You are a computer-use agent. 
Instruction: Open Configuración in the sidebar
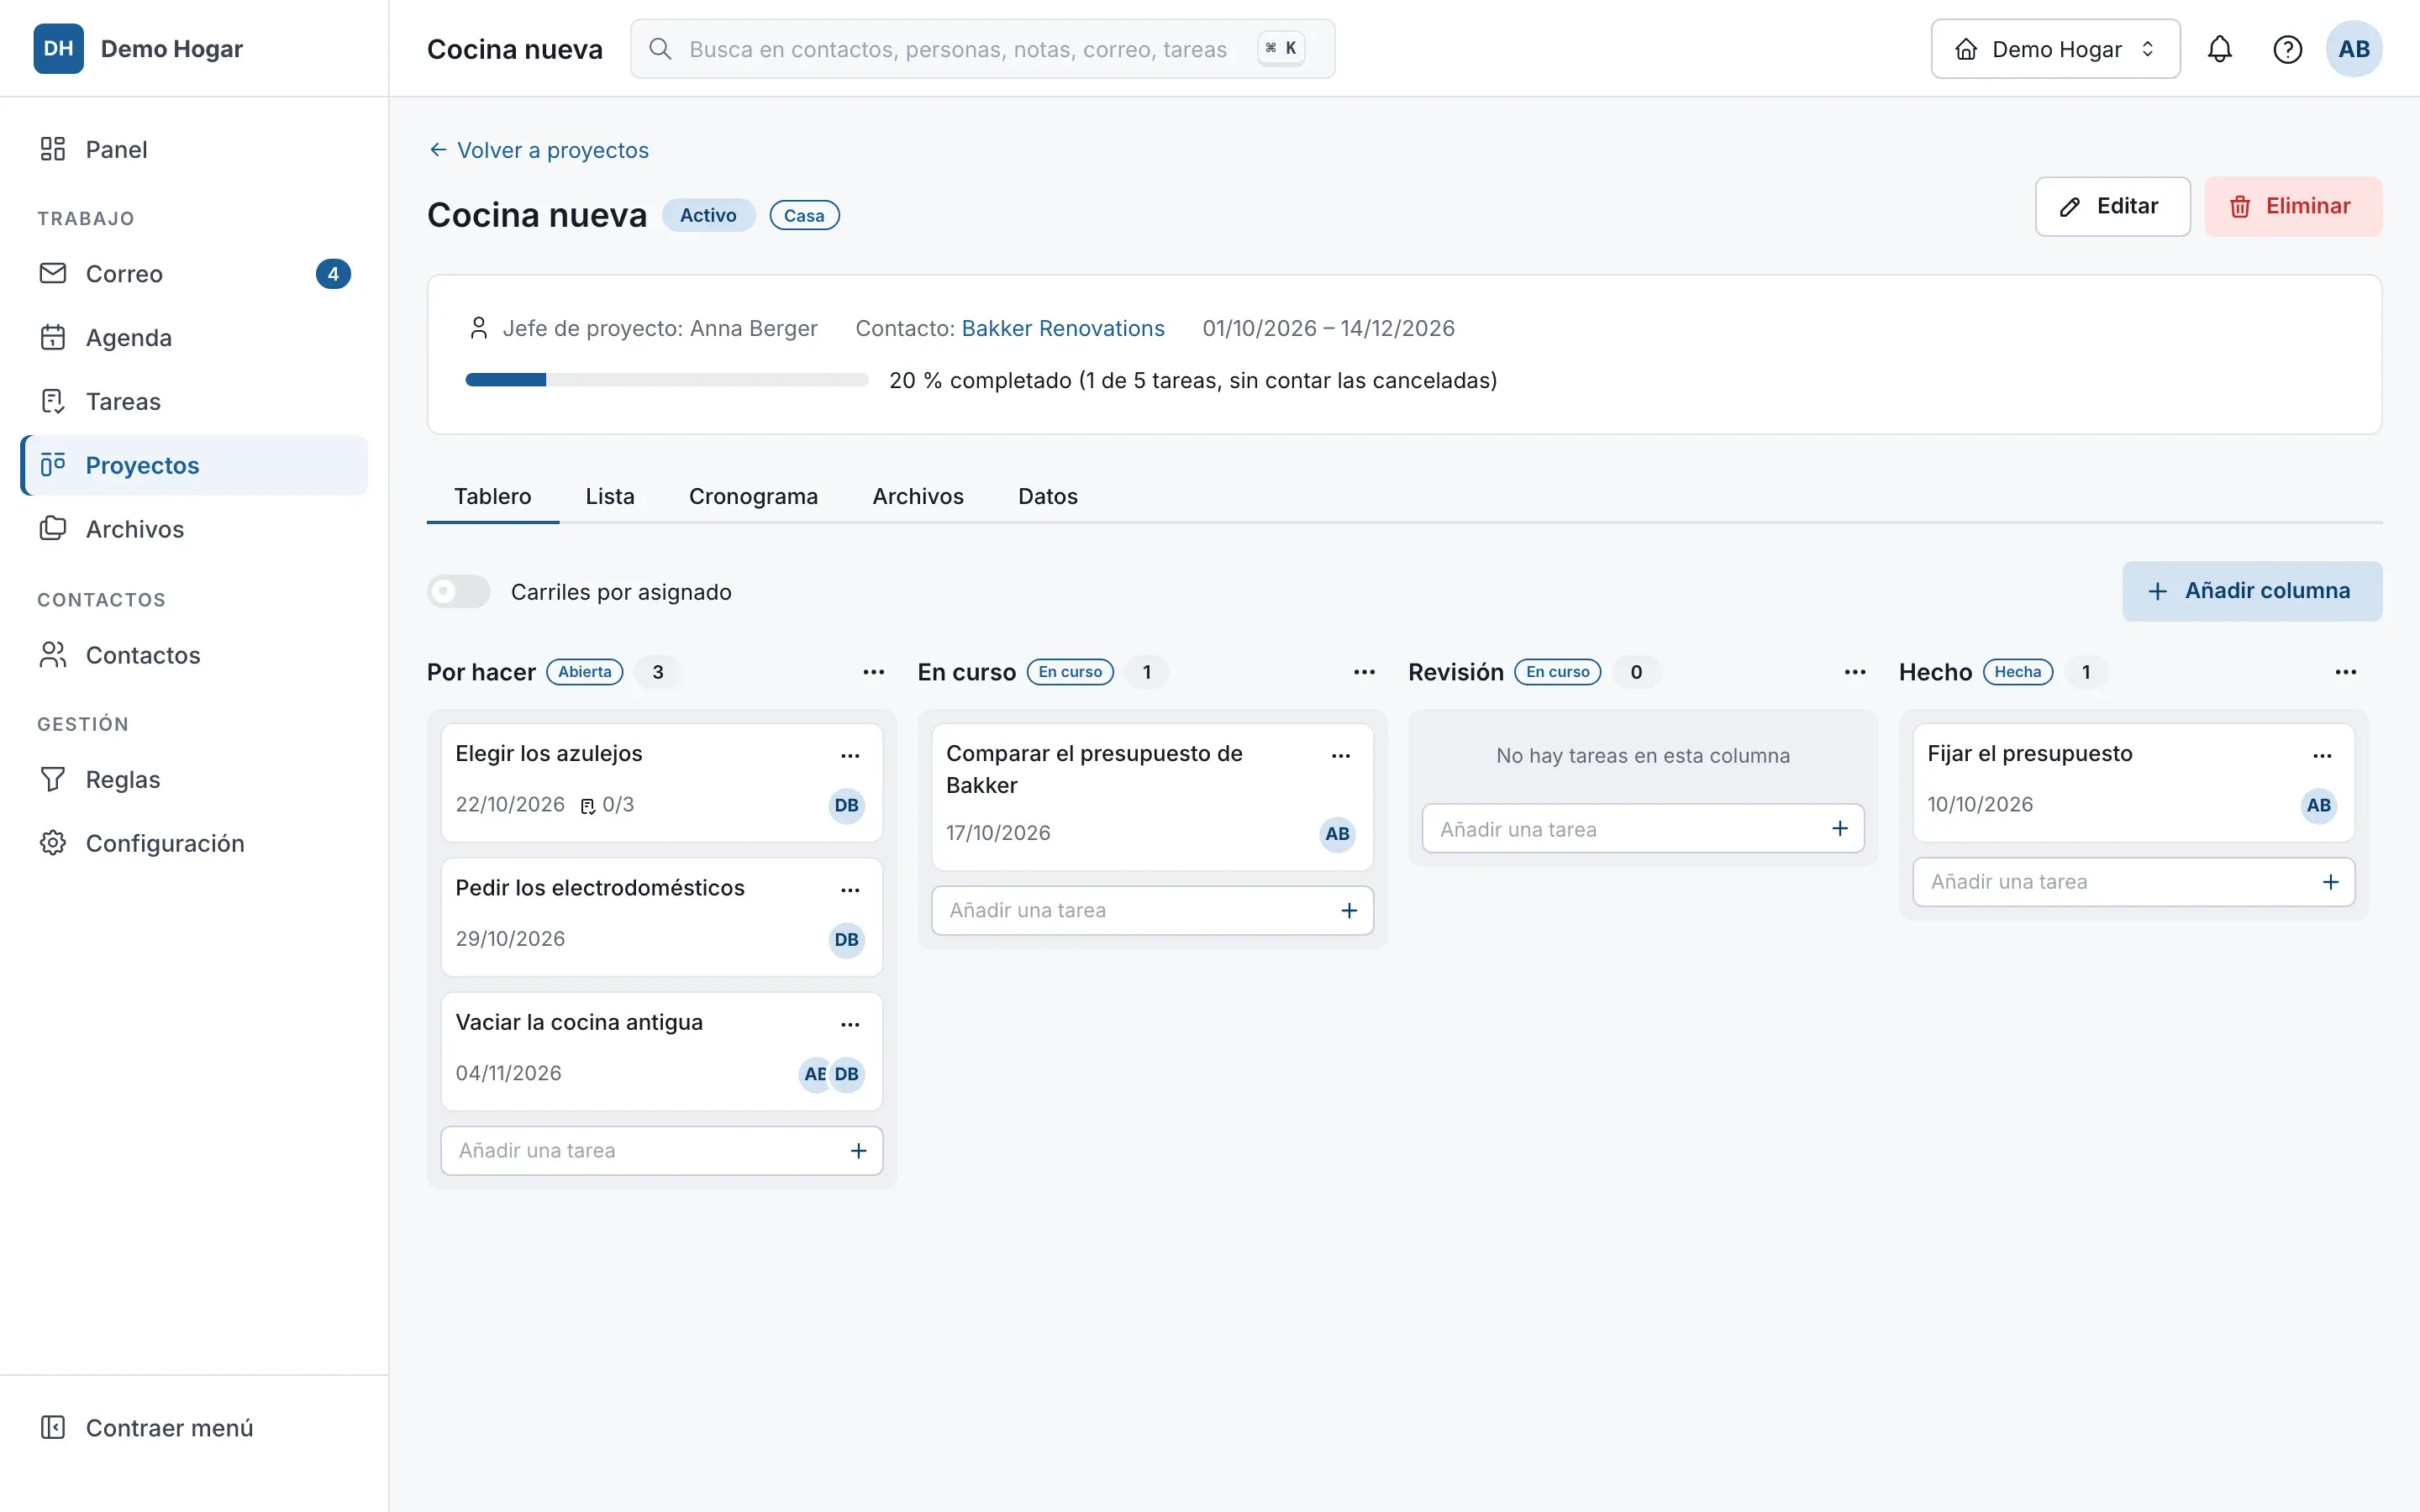194,843
